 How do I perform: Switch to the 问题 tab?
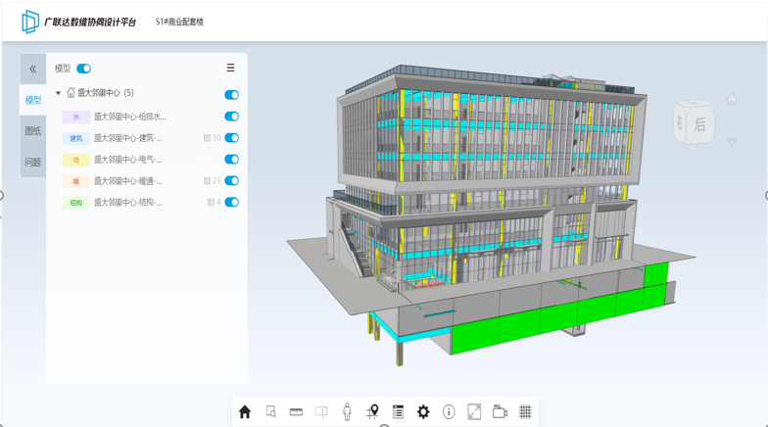click(32, 163)
